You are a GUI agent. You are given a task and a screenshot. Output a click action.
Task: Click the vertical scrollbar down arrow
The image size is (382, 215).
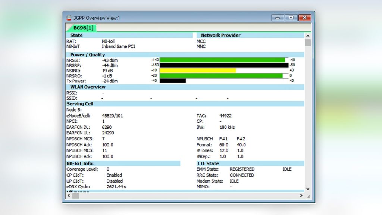point(308,188)
